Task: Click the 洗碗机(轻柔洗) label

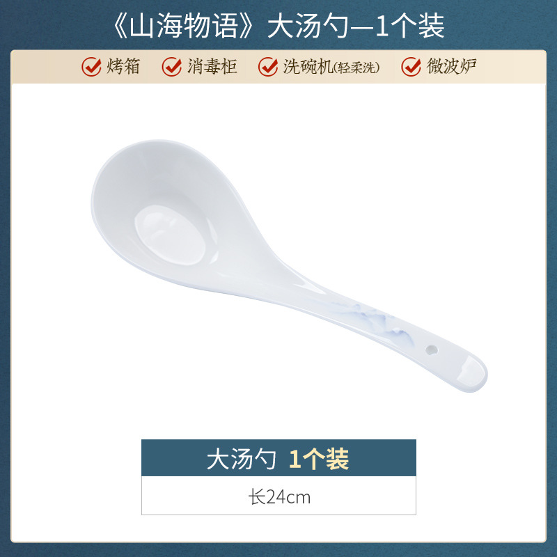Action: click(x=331, y=66)
